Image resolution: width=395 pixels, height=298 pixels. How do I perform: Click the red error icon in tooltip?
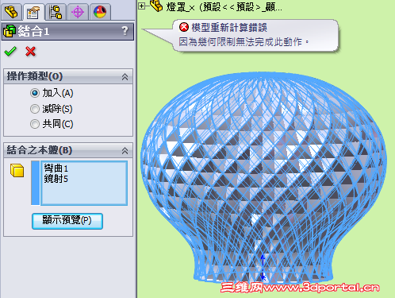coord(184,27)
